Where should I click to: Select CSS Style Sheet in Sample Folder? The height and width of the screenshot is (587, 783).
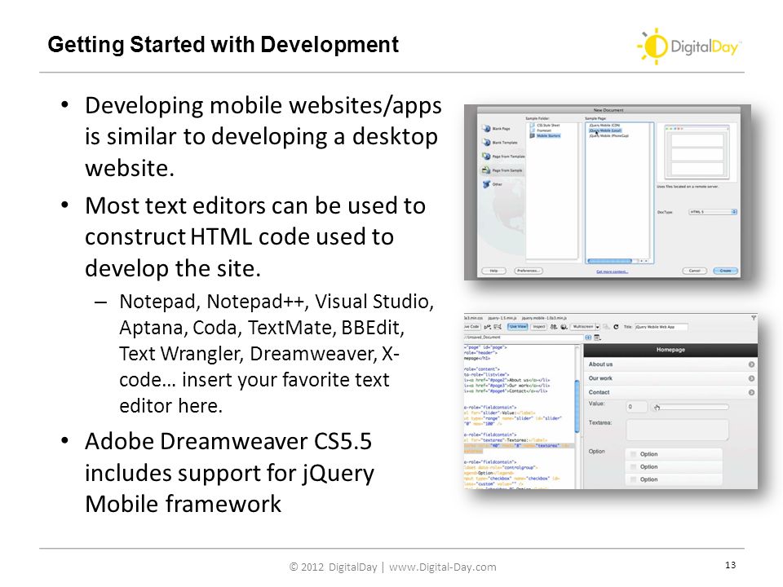tap(545, 126)
